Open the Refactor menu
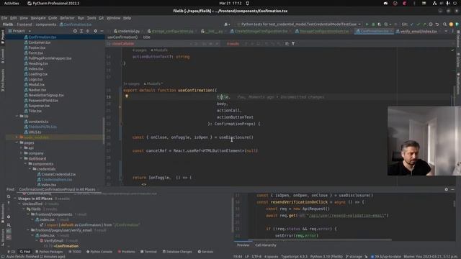The image size is (461, 259). (x=67, y=18)
